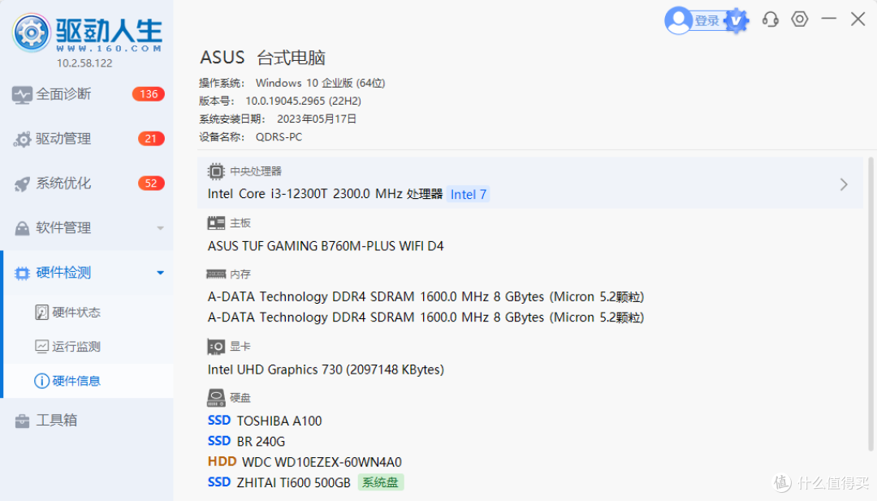Click the 中央处理器 chip icon
Screen dimensions: 877x501
(216, 171)
